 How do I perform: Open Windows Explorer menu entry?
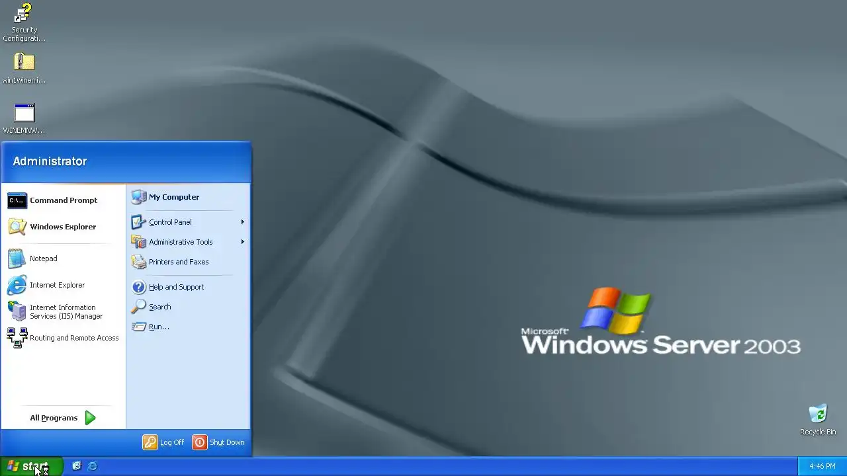pos(64,227)
